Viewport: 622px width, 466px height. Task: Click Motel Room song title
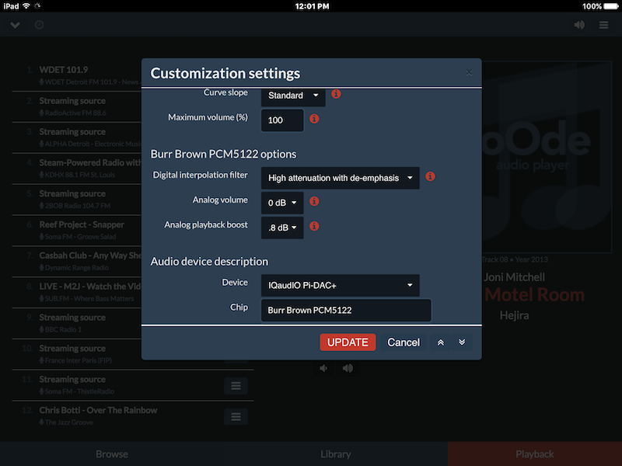[534, 295]
